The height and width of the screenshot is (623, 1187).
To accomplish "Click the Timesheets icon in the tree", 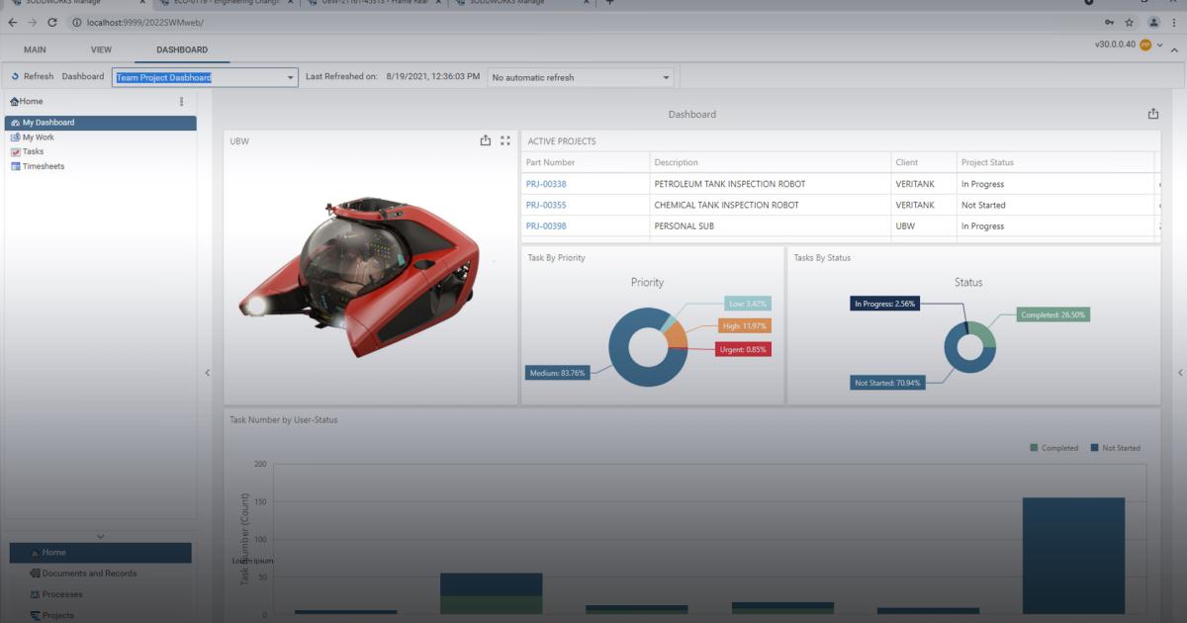I will click(15, 166).
